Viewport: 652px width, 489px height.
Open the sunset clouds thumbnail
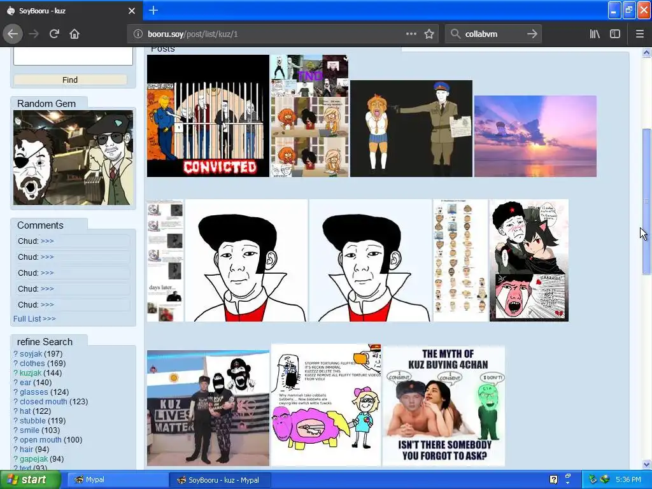pyautogui.click(x=535, y=136)
